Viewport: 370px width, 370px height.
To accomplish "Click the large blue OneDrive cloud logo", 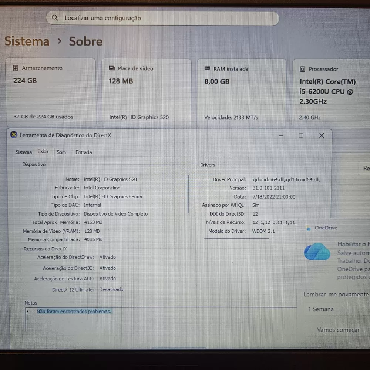I will 317,252.
